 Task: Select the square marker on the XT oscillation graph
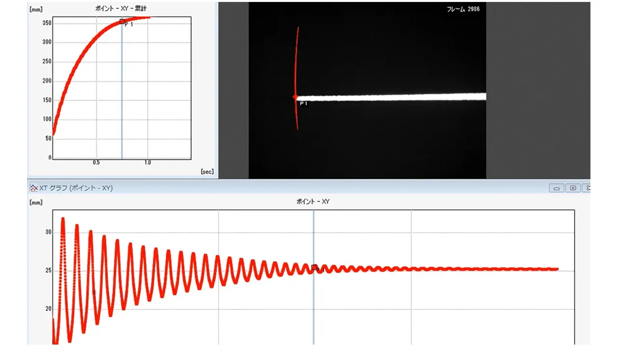point(314,267)
